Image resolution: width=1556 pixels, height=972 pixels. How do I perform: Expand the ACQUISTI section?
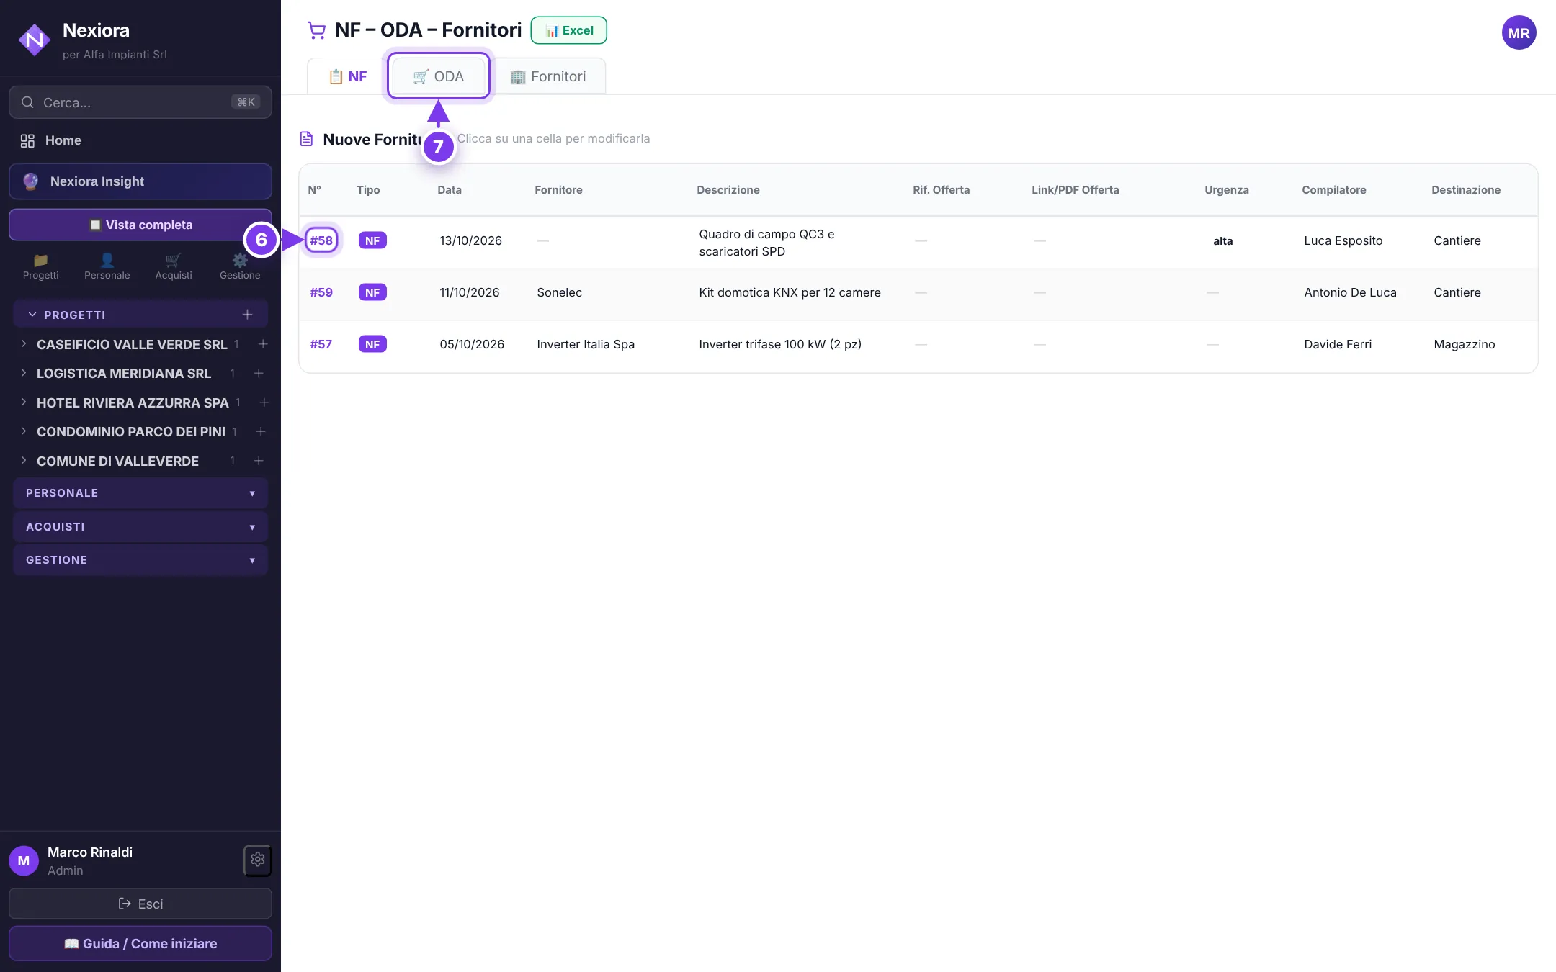[140, 527]
